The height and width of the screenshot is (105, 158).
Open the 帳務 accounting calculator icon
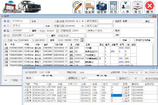tap(113, 7)
